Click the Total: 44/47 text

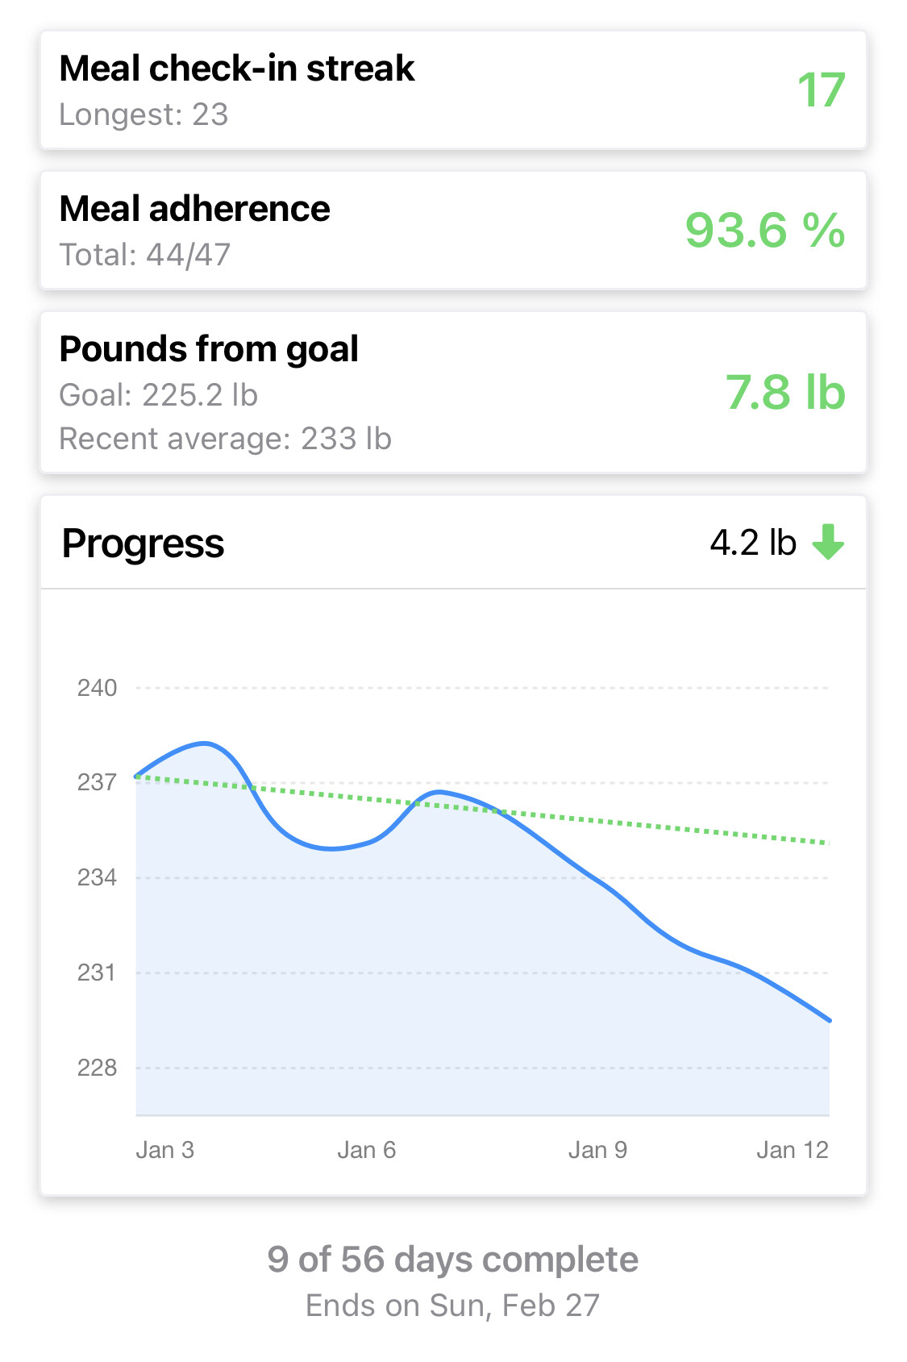(x=145, y=255)
